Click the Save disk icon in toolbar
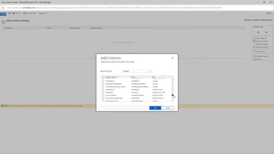This screenshot has width=274, height=154. pos(9,13)
